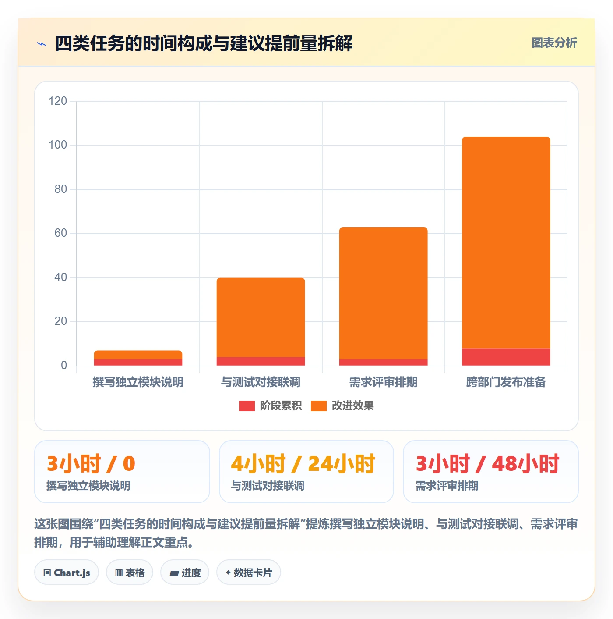
Task: Click the red bar segment for 跨部门发布准备
Action: click(x=506, y=357)
